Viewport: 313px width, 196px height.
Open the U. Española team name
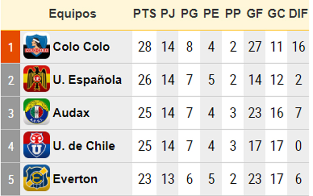pyautogui.click(x=87, y=80)
